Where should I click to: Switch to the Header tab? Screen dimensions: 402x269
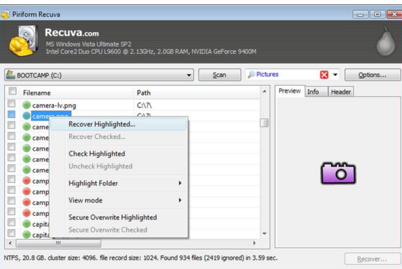(341, 92)
